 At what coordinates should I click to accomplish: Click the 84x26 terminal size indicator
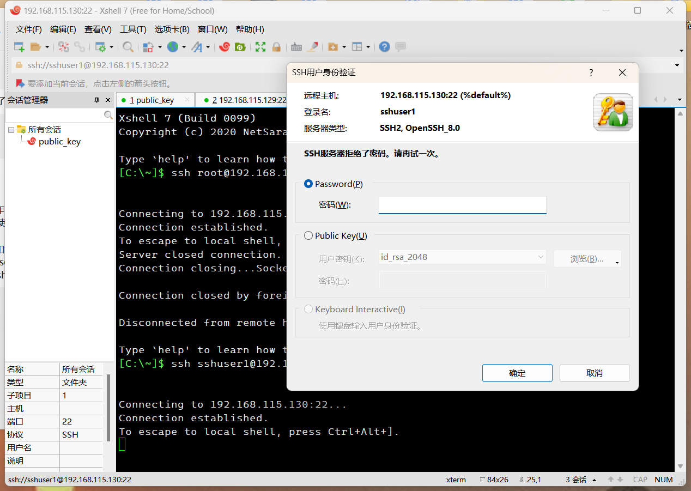494,480
